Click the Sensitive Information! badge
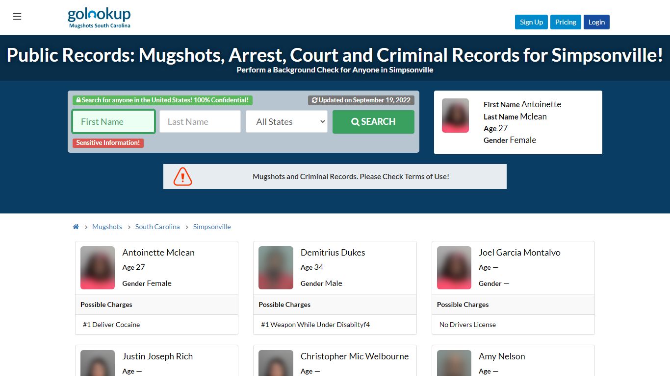This screenshot has width=670, height=376. click(108, 143)
